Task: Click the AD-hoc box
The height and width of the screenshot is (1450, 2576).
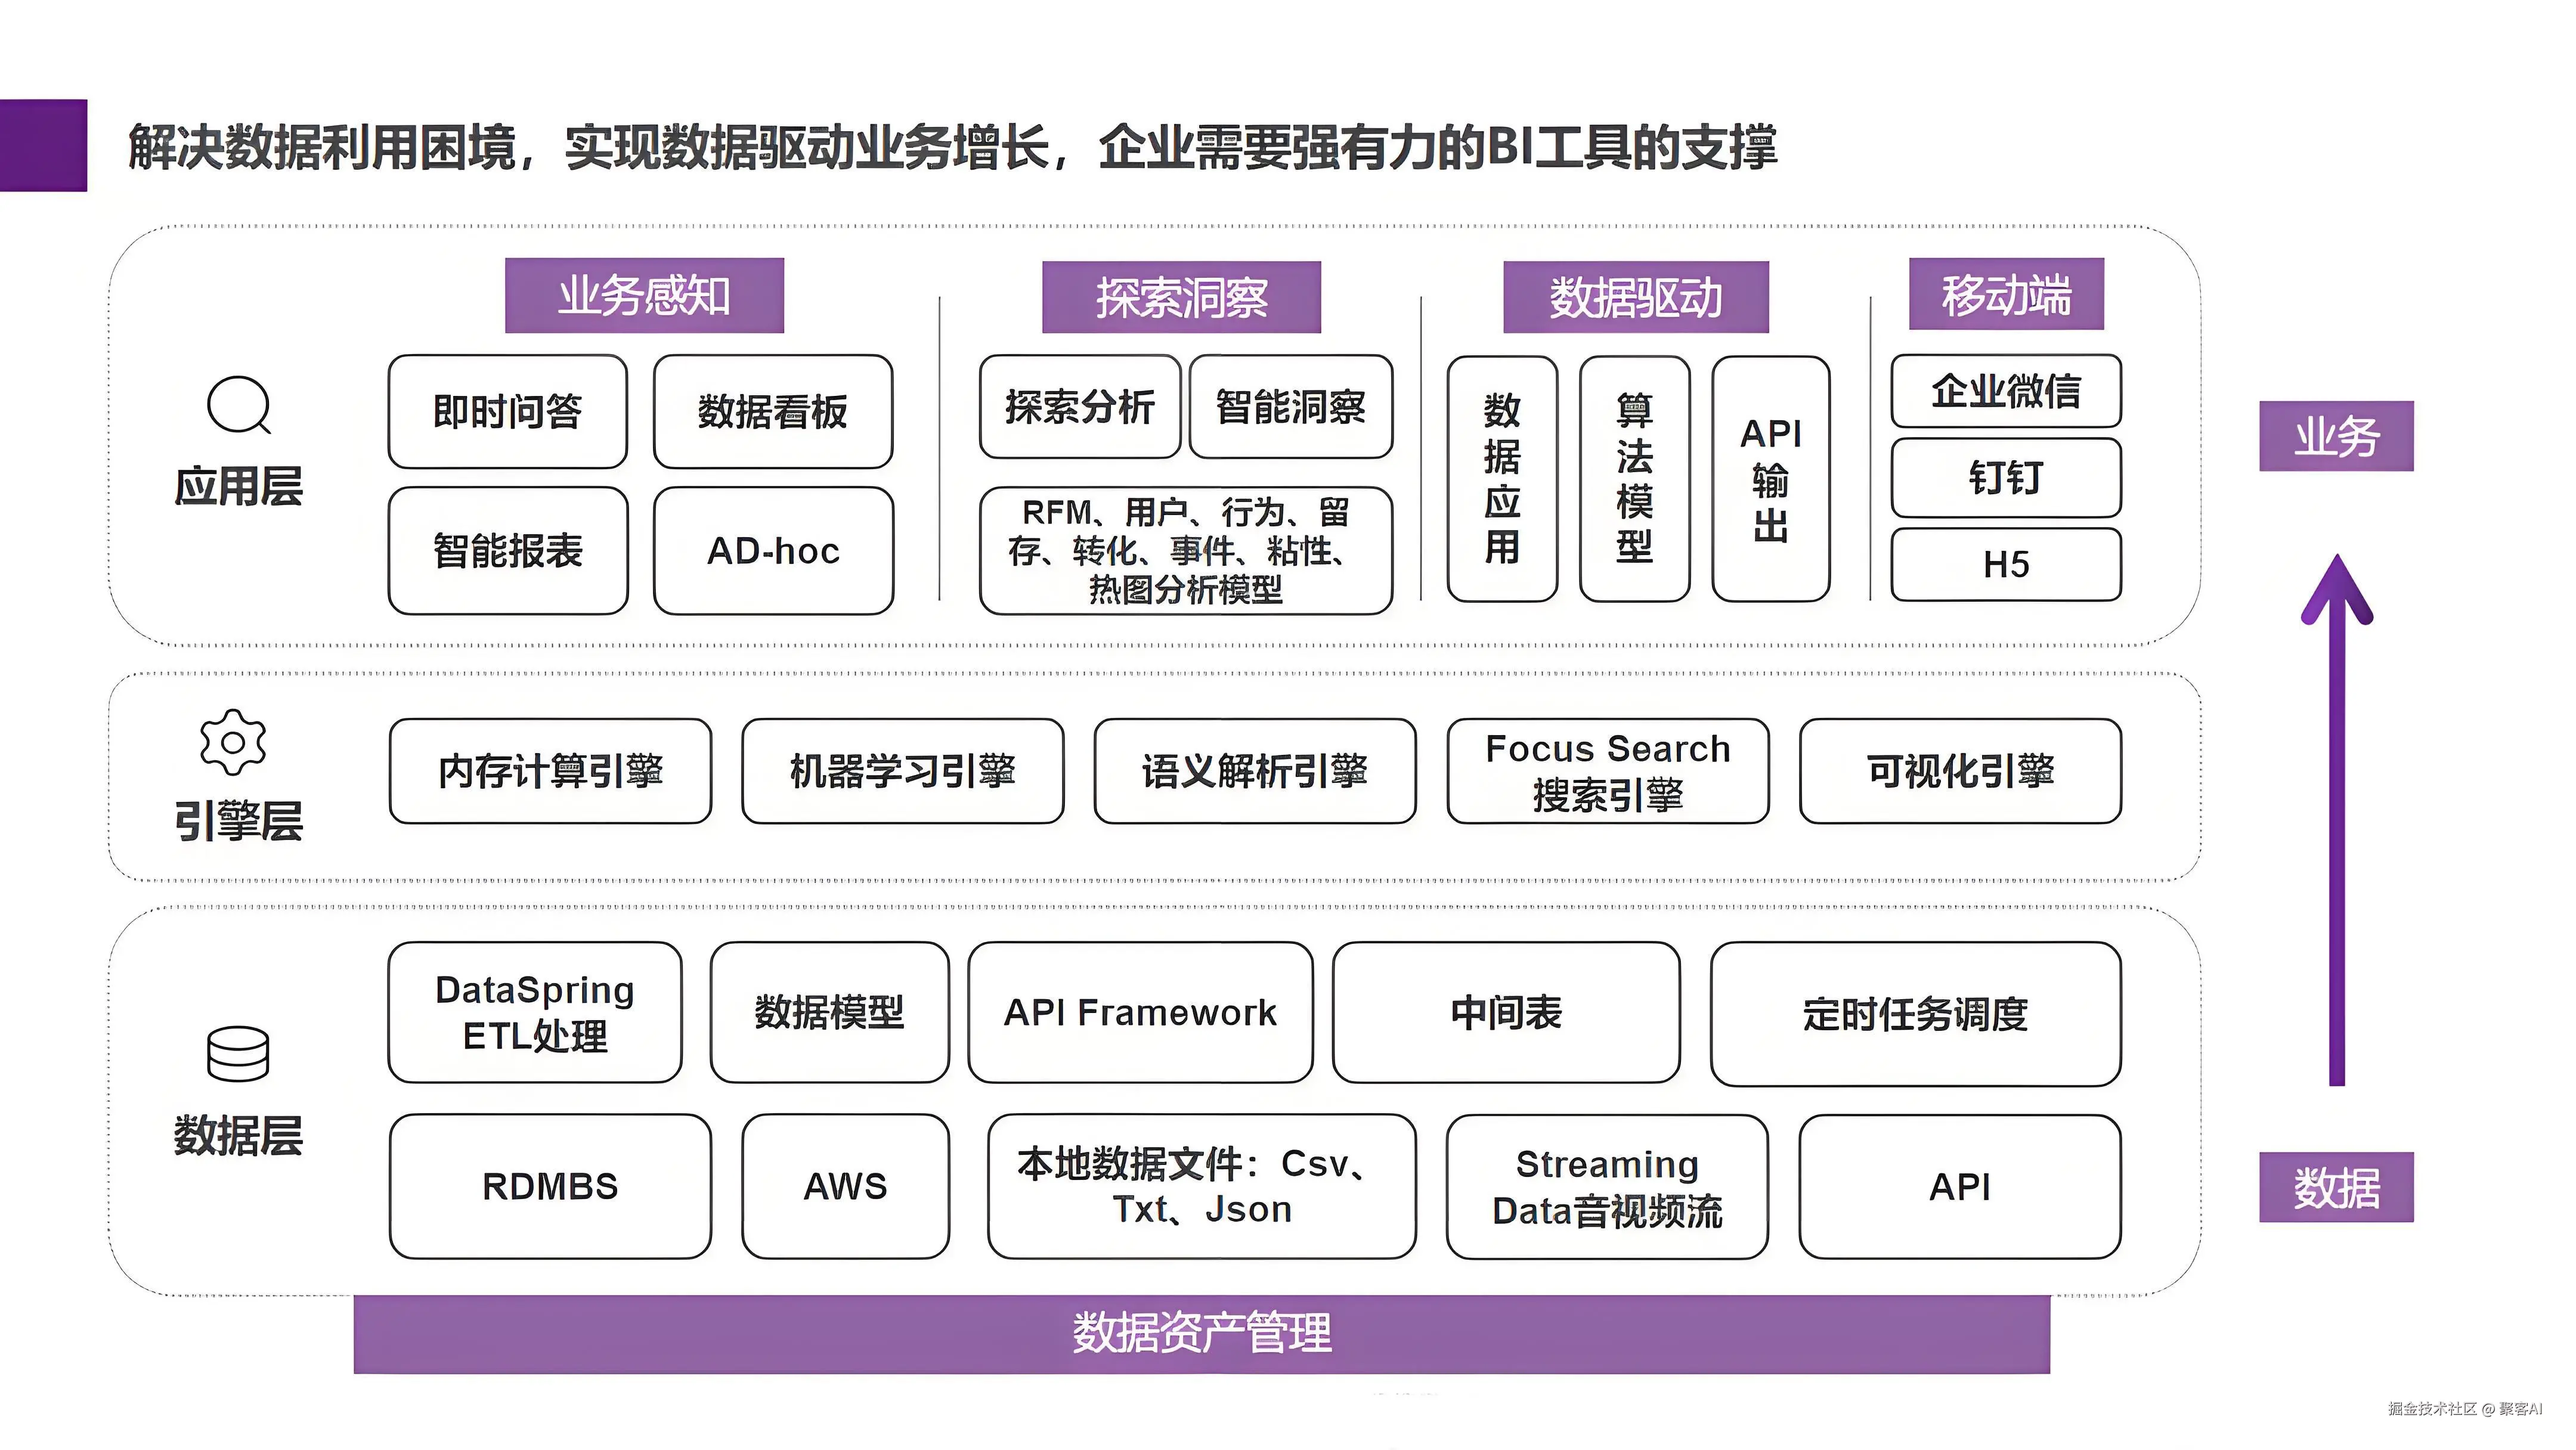Action: click(773, 550)
